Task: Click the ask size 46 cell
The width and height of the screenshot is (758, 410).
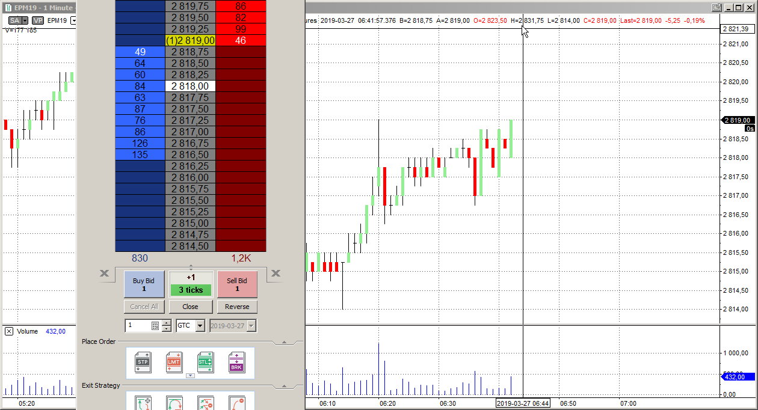Action: pyautogui.click(x=241, y=40)
